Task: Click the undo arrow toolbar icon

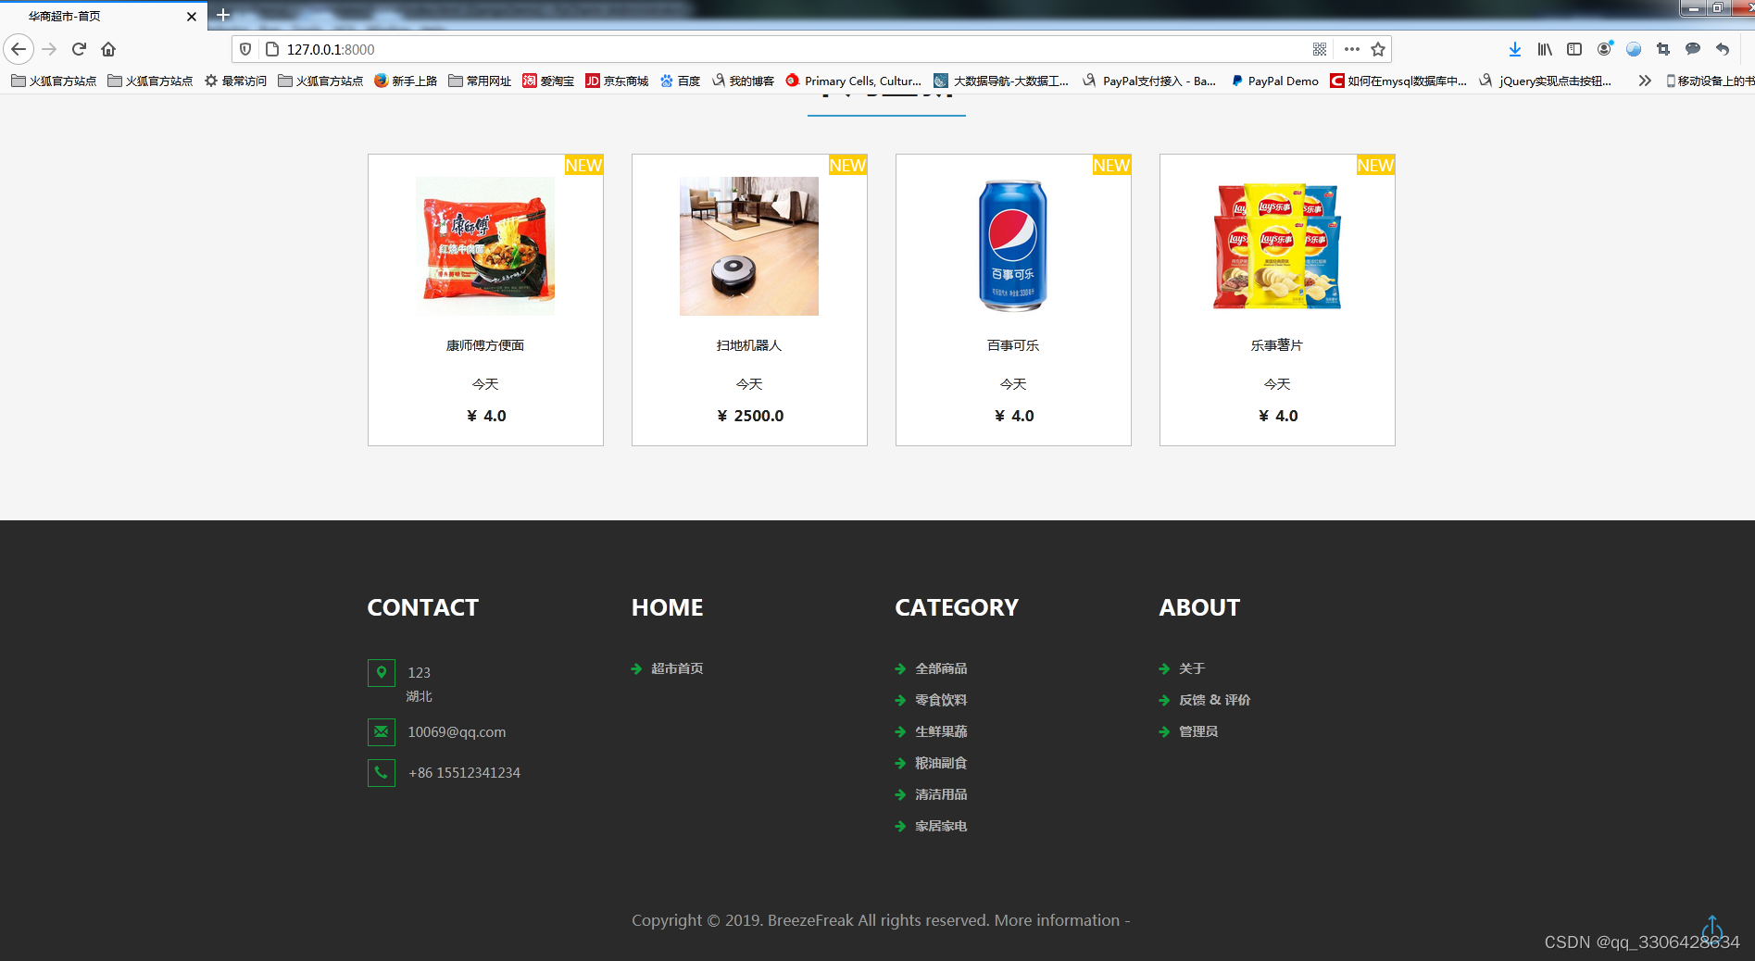Action: (x=1723, y=49)
